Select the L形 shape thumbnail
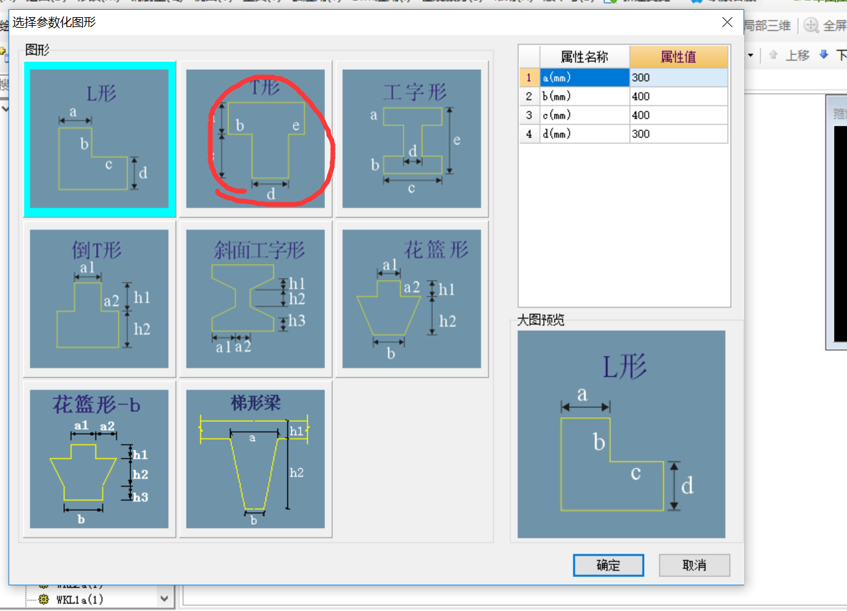Viewport: 847px width, 611px height. (100, 138)
